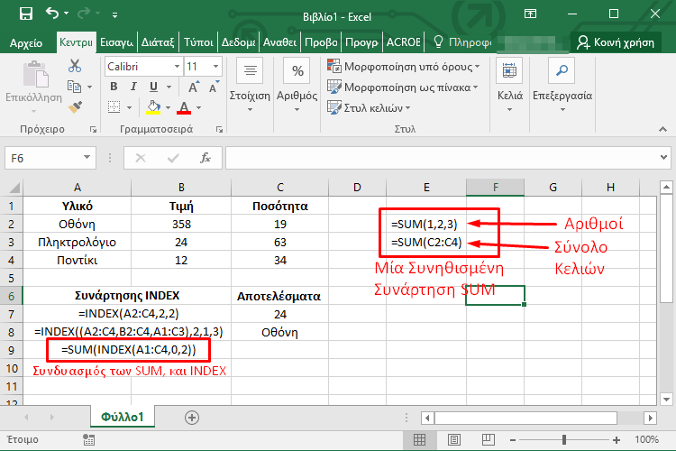
Task: Switch to the Προγραμματιστής ribbon tab
Action: click(x=361, y=42)
